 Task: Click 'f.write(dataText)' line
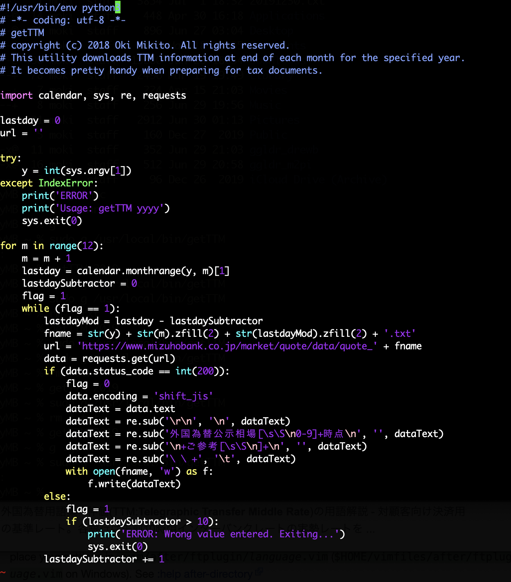pos(134,484)
